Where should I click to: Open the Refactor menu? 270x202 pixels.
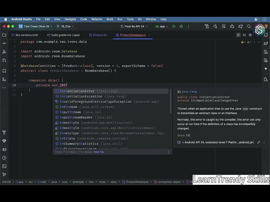tap(97, 19)
